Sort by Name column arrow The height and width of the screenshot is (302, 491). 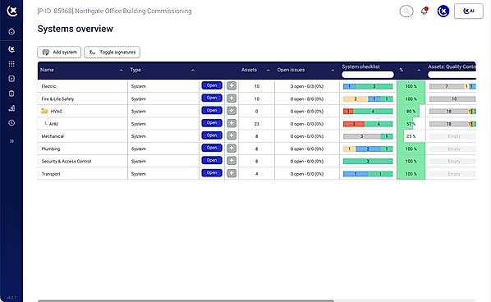[122, 70]
